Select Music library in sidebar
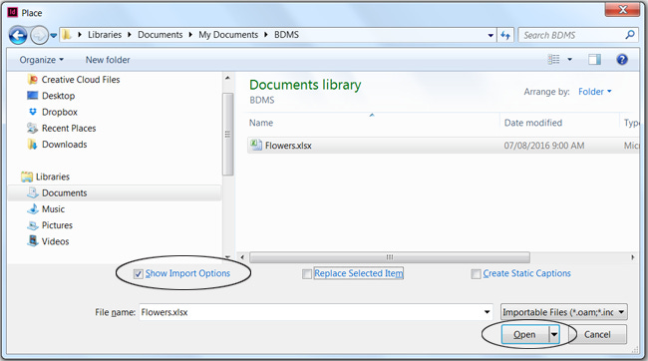Viewport: 648px width, 361px height. [x=46, y=209]
